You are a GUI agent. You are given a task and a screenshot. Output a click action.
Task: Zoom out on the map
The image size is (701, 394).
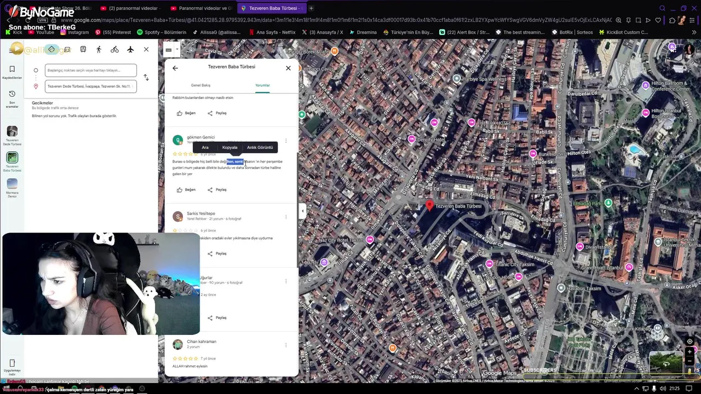tap(689, 362)
